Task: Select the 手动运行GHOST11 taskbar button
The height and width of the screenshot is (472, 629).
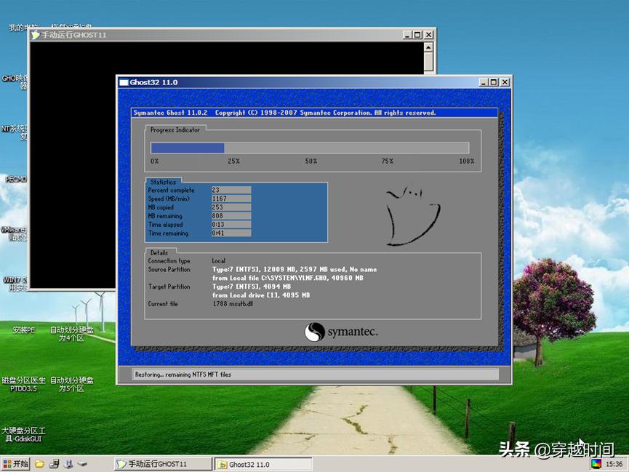Action: [x=161, y=463]
